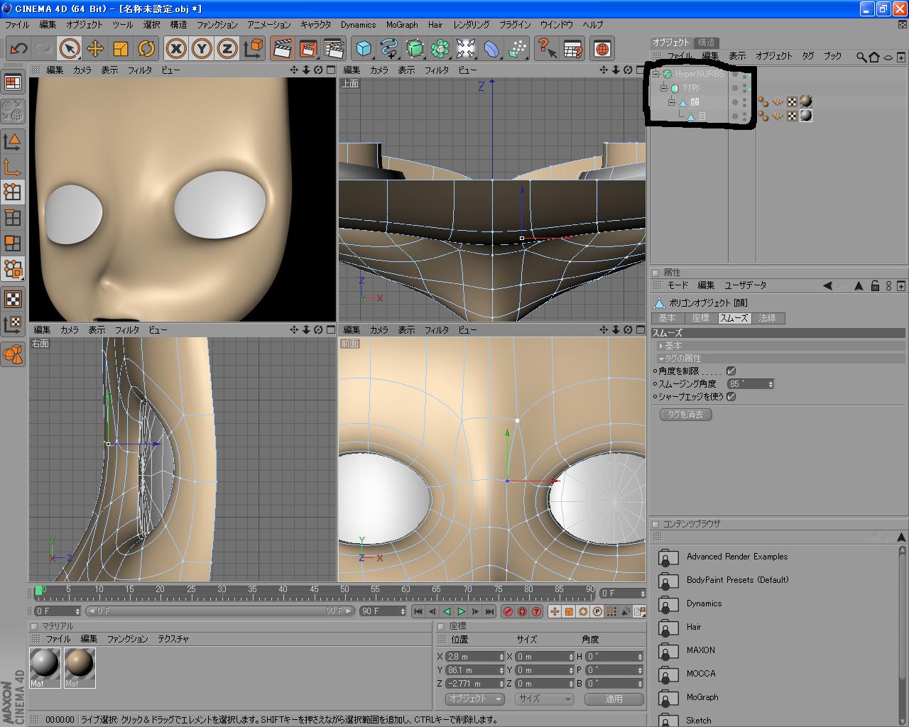
Task: Play the animation forward
Action: 461,611
